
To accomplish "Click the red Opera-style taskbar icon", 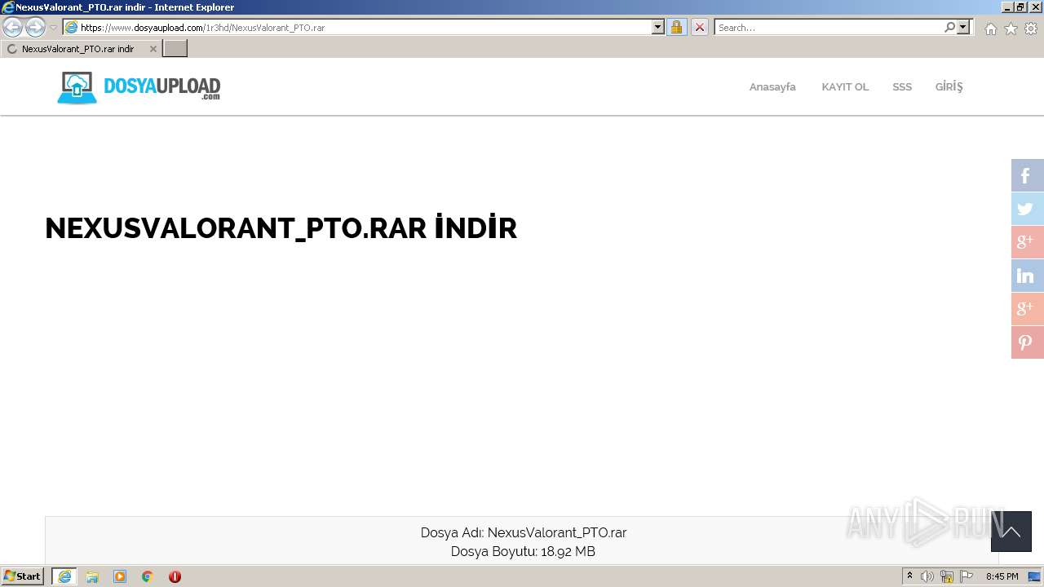I will coord(175,576).
